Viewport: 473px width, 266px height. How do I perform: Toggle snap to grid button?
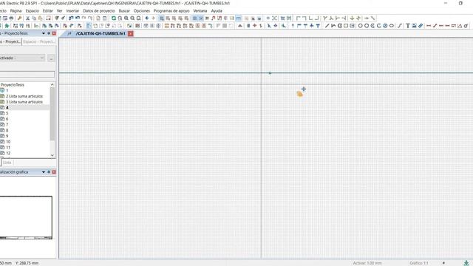pyautogui.click(x=201, y=18)
